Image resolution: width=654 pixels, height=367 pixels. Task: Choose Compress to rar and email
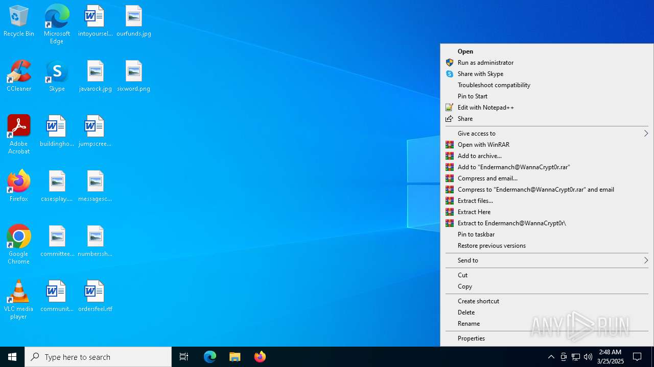[547, 190]
